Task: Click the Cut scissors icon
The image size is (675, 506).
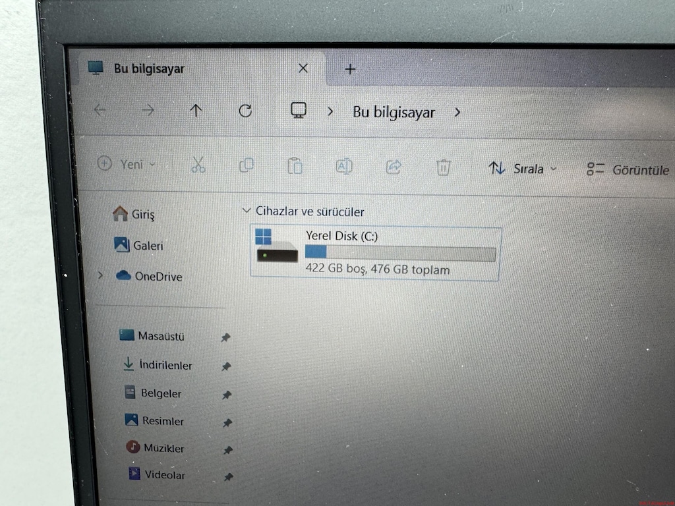Action: click(198, 165)
